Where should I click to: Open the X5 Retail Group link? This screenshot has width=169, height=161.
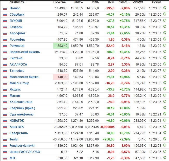point(21,102)
